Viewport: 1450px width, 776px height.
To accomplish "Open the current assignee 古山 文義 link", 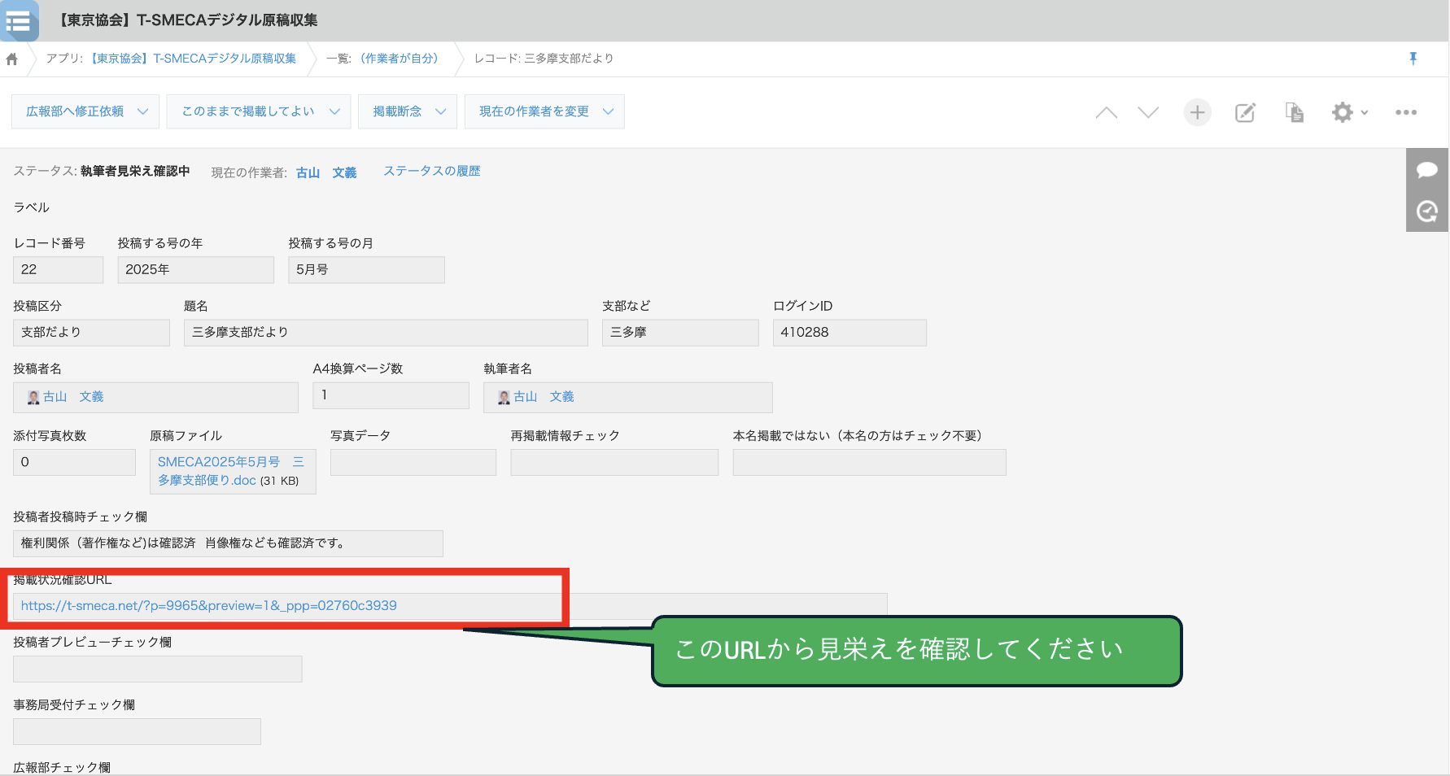I will 326,172.
